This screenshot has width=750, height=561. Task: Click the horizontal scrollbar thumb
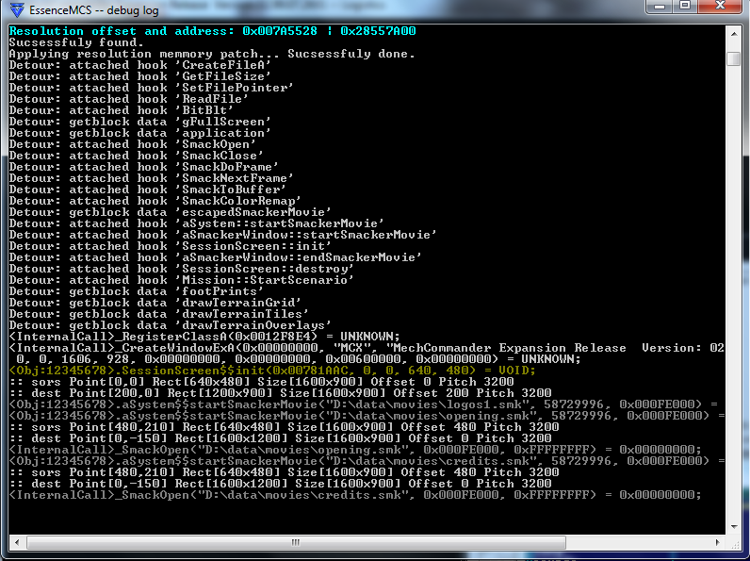click(x=296, y=542)
